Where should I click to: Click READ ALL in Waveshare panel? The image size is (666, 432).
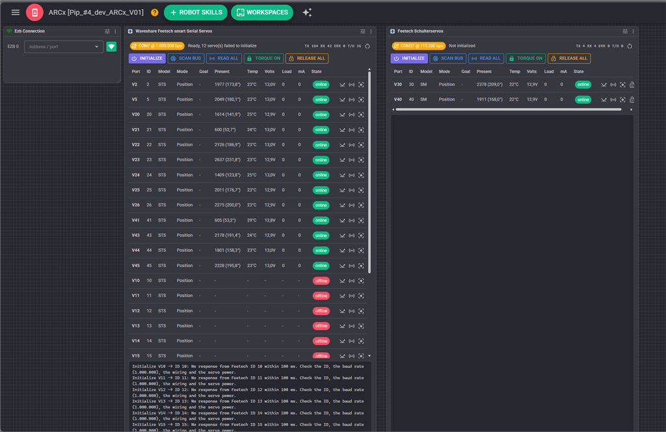224,58
